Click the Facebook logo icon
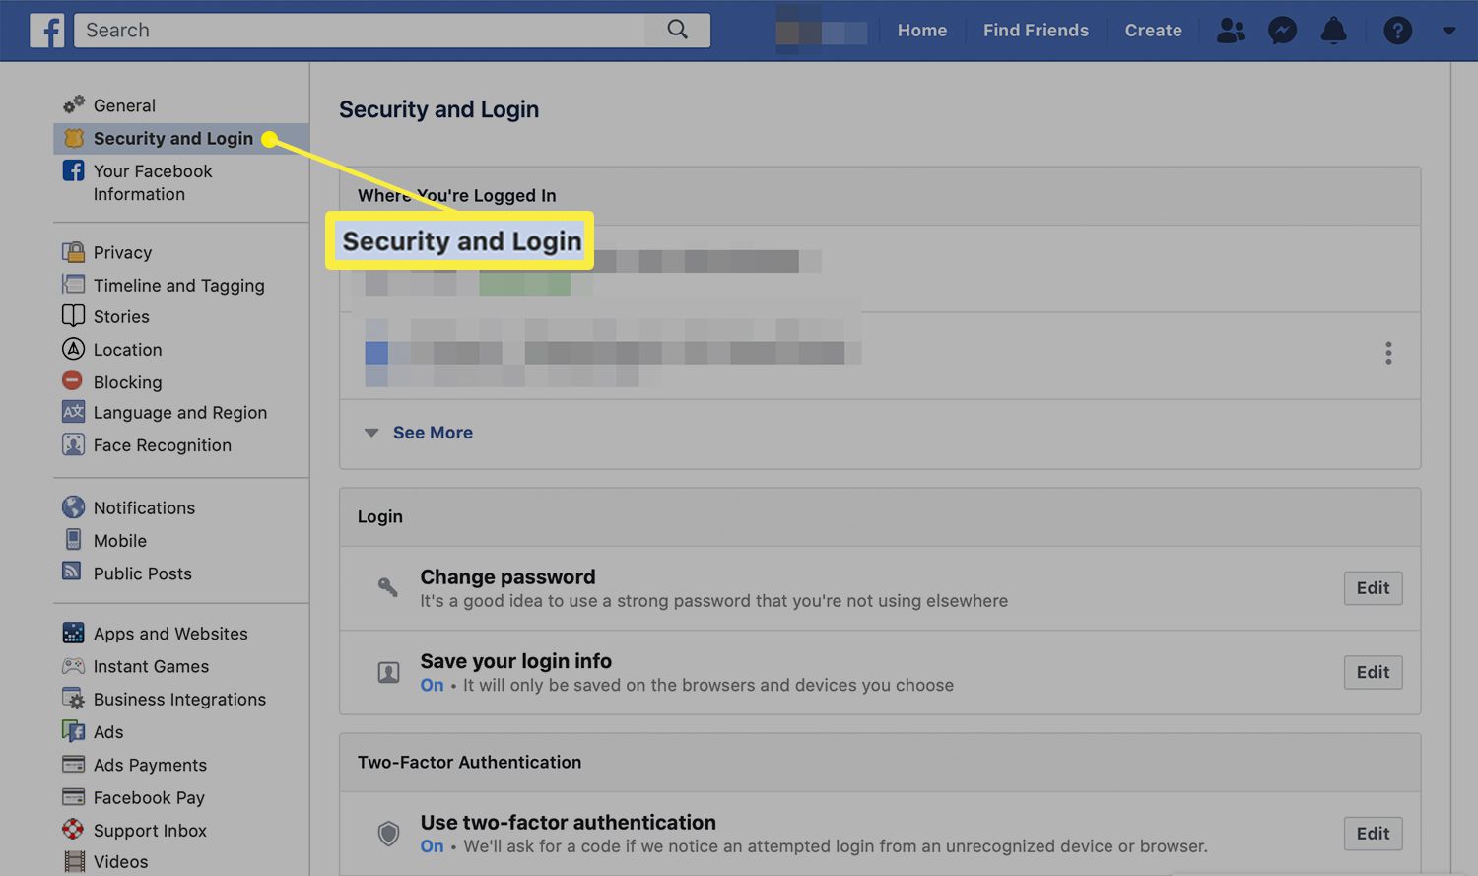 (x=46, y=30)
